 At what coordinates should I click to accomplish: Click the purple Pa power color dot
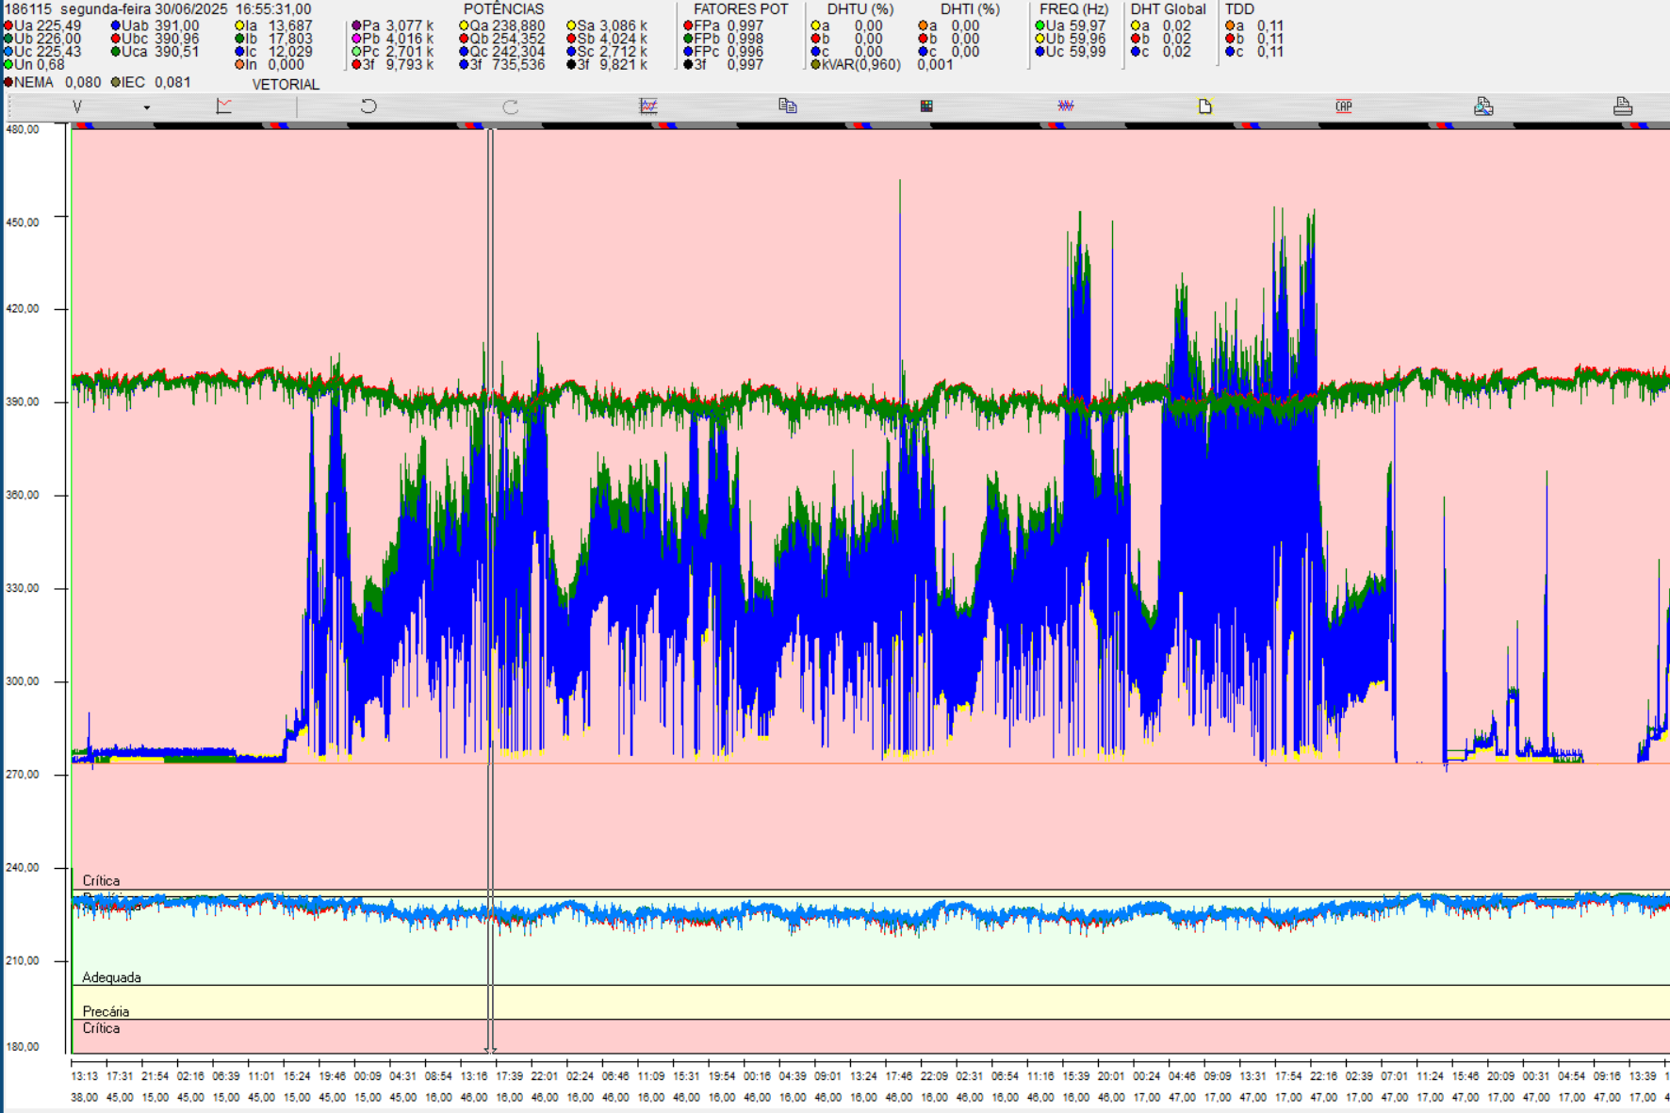[x=356, y=26]
